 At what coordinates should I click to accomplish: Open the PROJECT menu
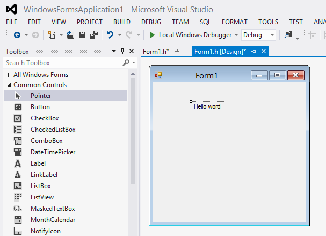90,22
